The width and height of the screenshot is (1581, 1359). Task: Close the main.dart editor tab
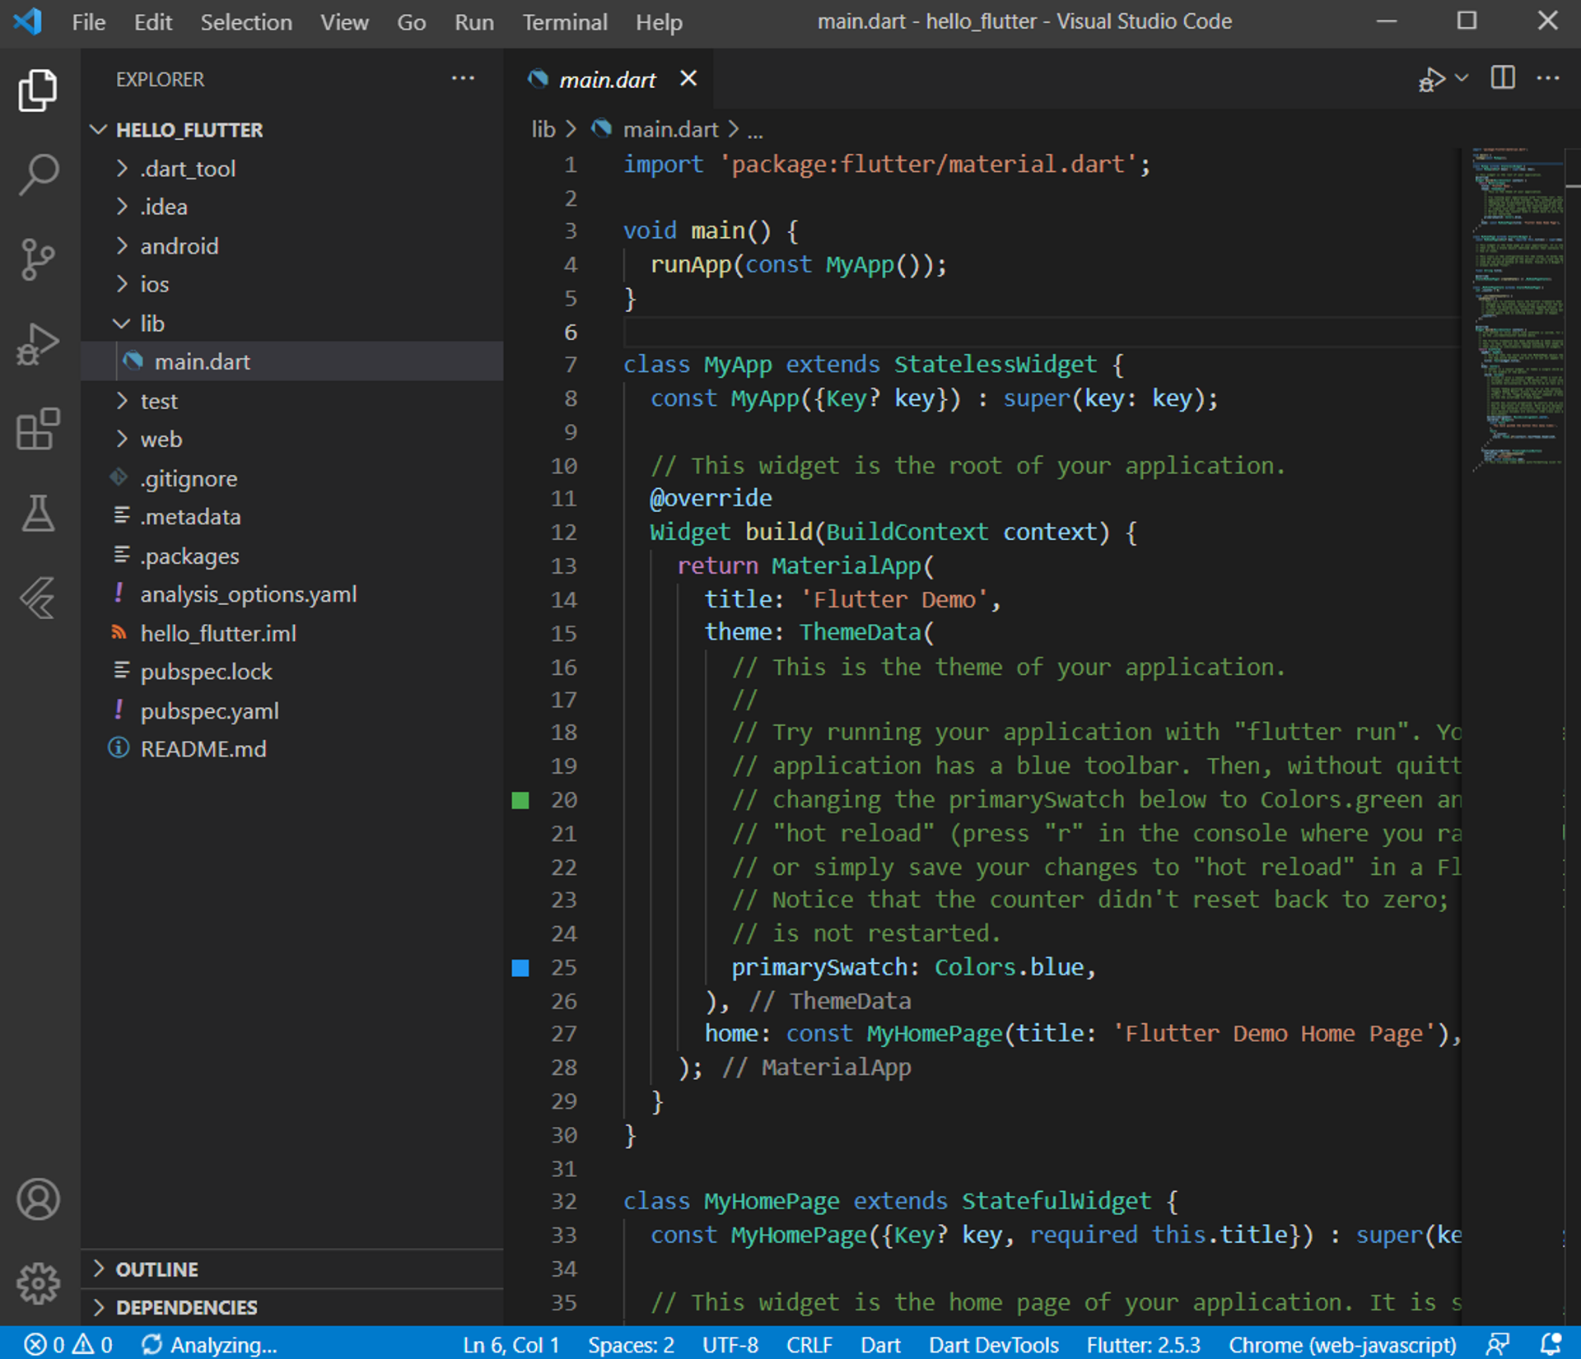coord(688,79)
